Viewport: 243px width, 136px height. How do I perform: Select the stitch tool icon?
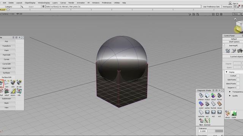[x=13, y=83]
